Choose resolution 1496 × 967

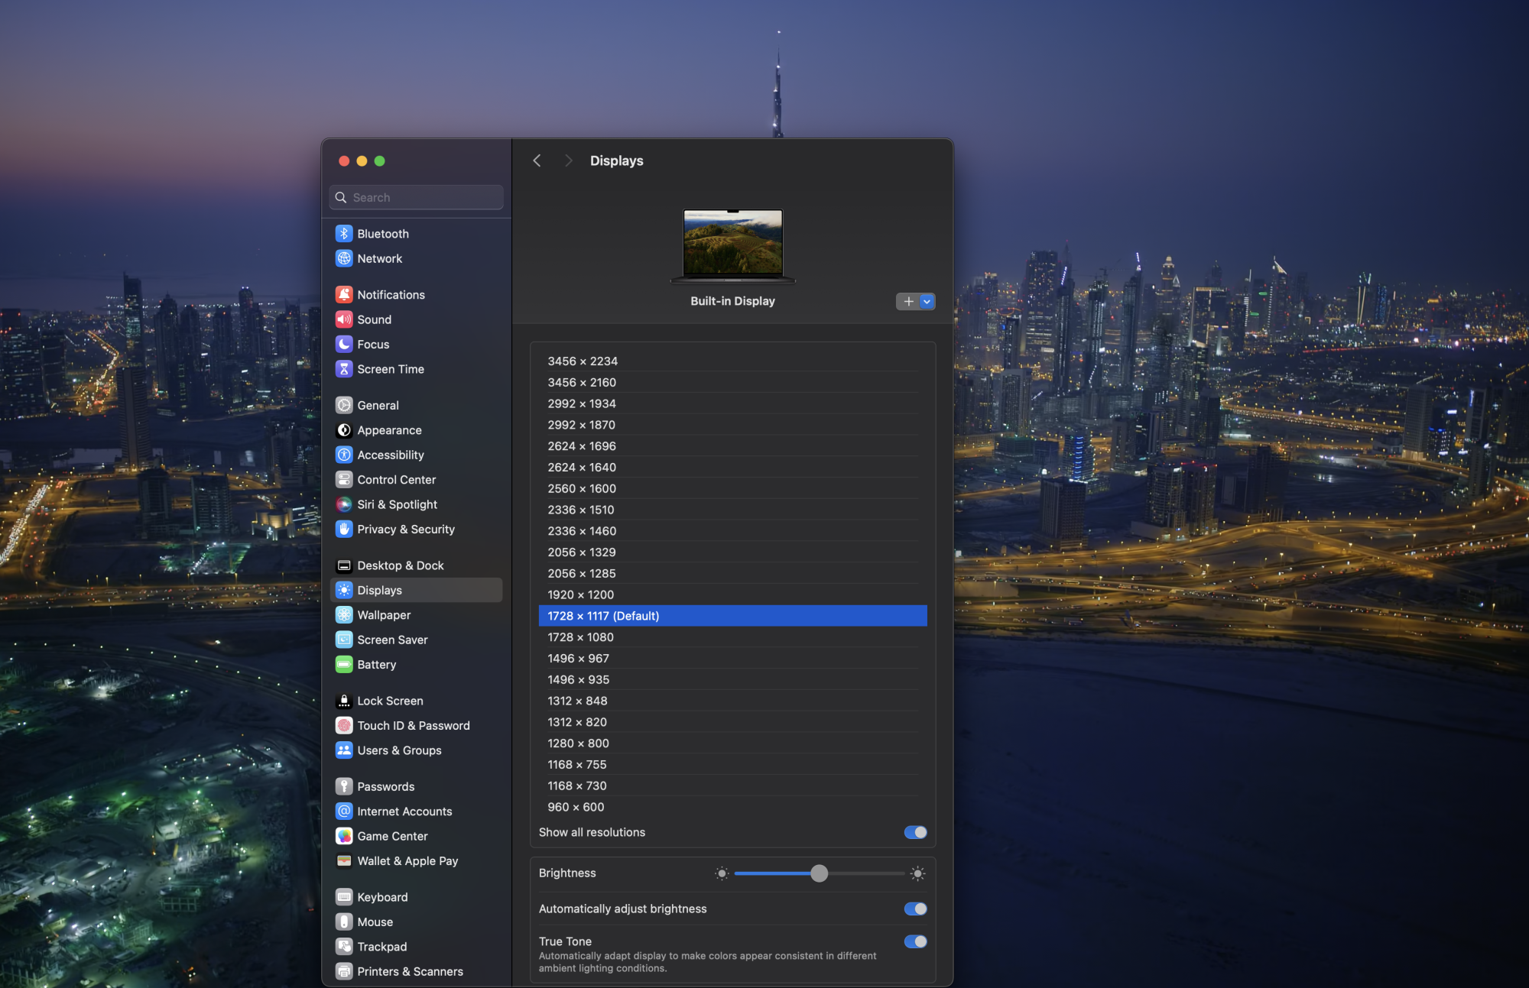[732, 659]
